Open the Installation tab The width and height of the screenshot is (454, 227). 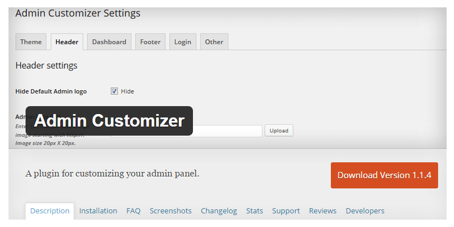(98, 211)
